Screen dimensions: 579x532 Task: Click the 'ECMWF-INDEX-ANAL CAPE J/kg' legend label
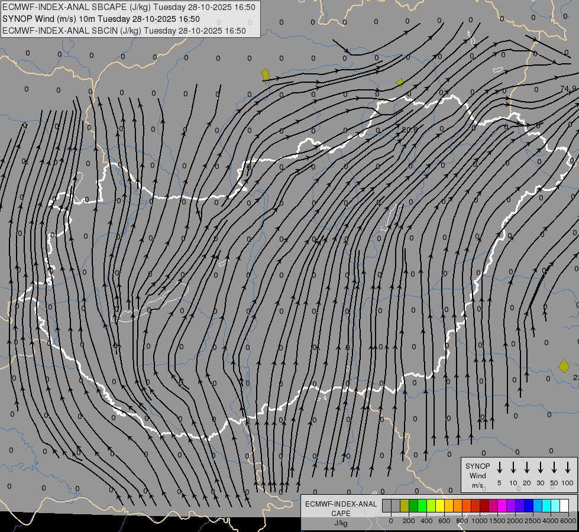341,514
